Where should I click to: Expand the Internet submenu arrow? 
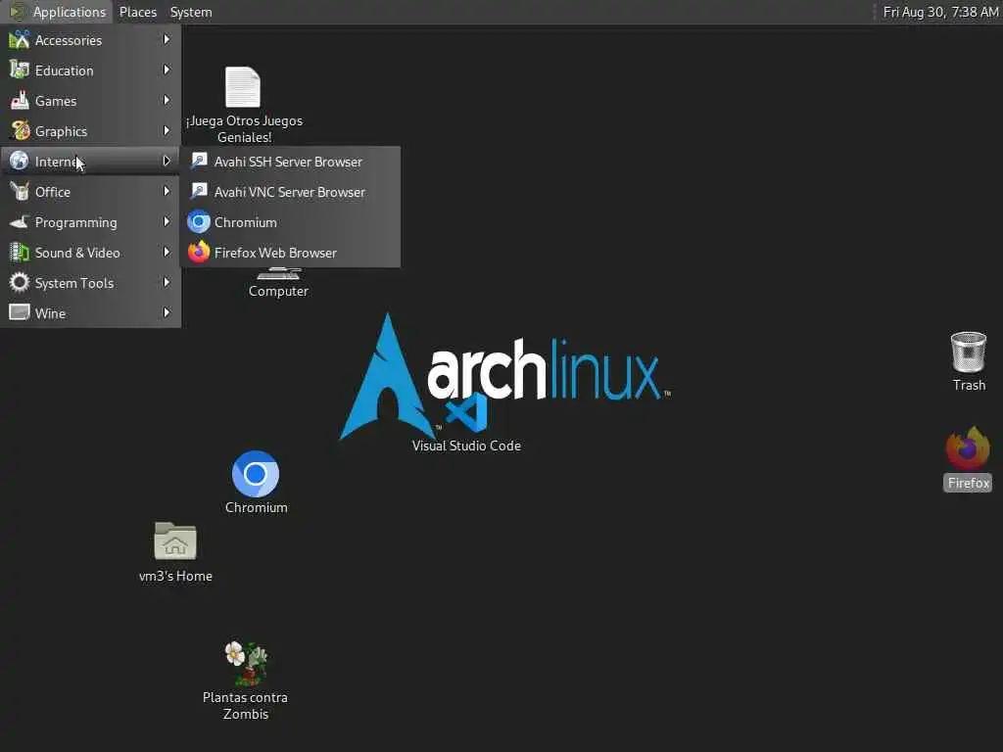click(167, 162)
